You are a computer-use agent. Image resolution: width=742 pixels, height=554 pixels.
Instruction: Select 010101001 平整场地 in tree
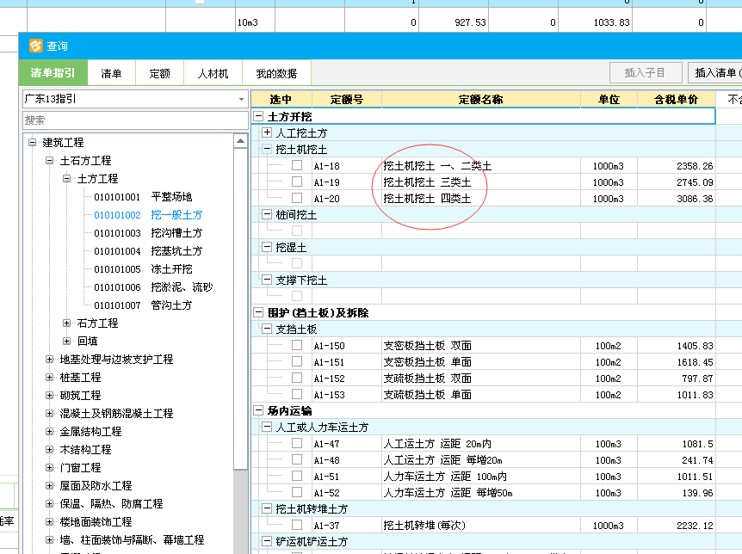coord(143,197)
